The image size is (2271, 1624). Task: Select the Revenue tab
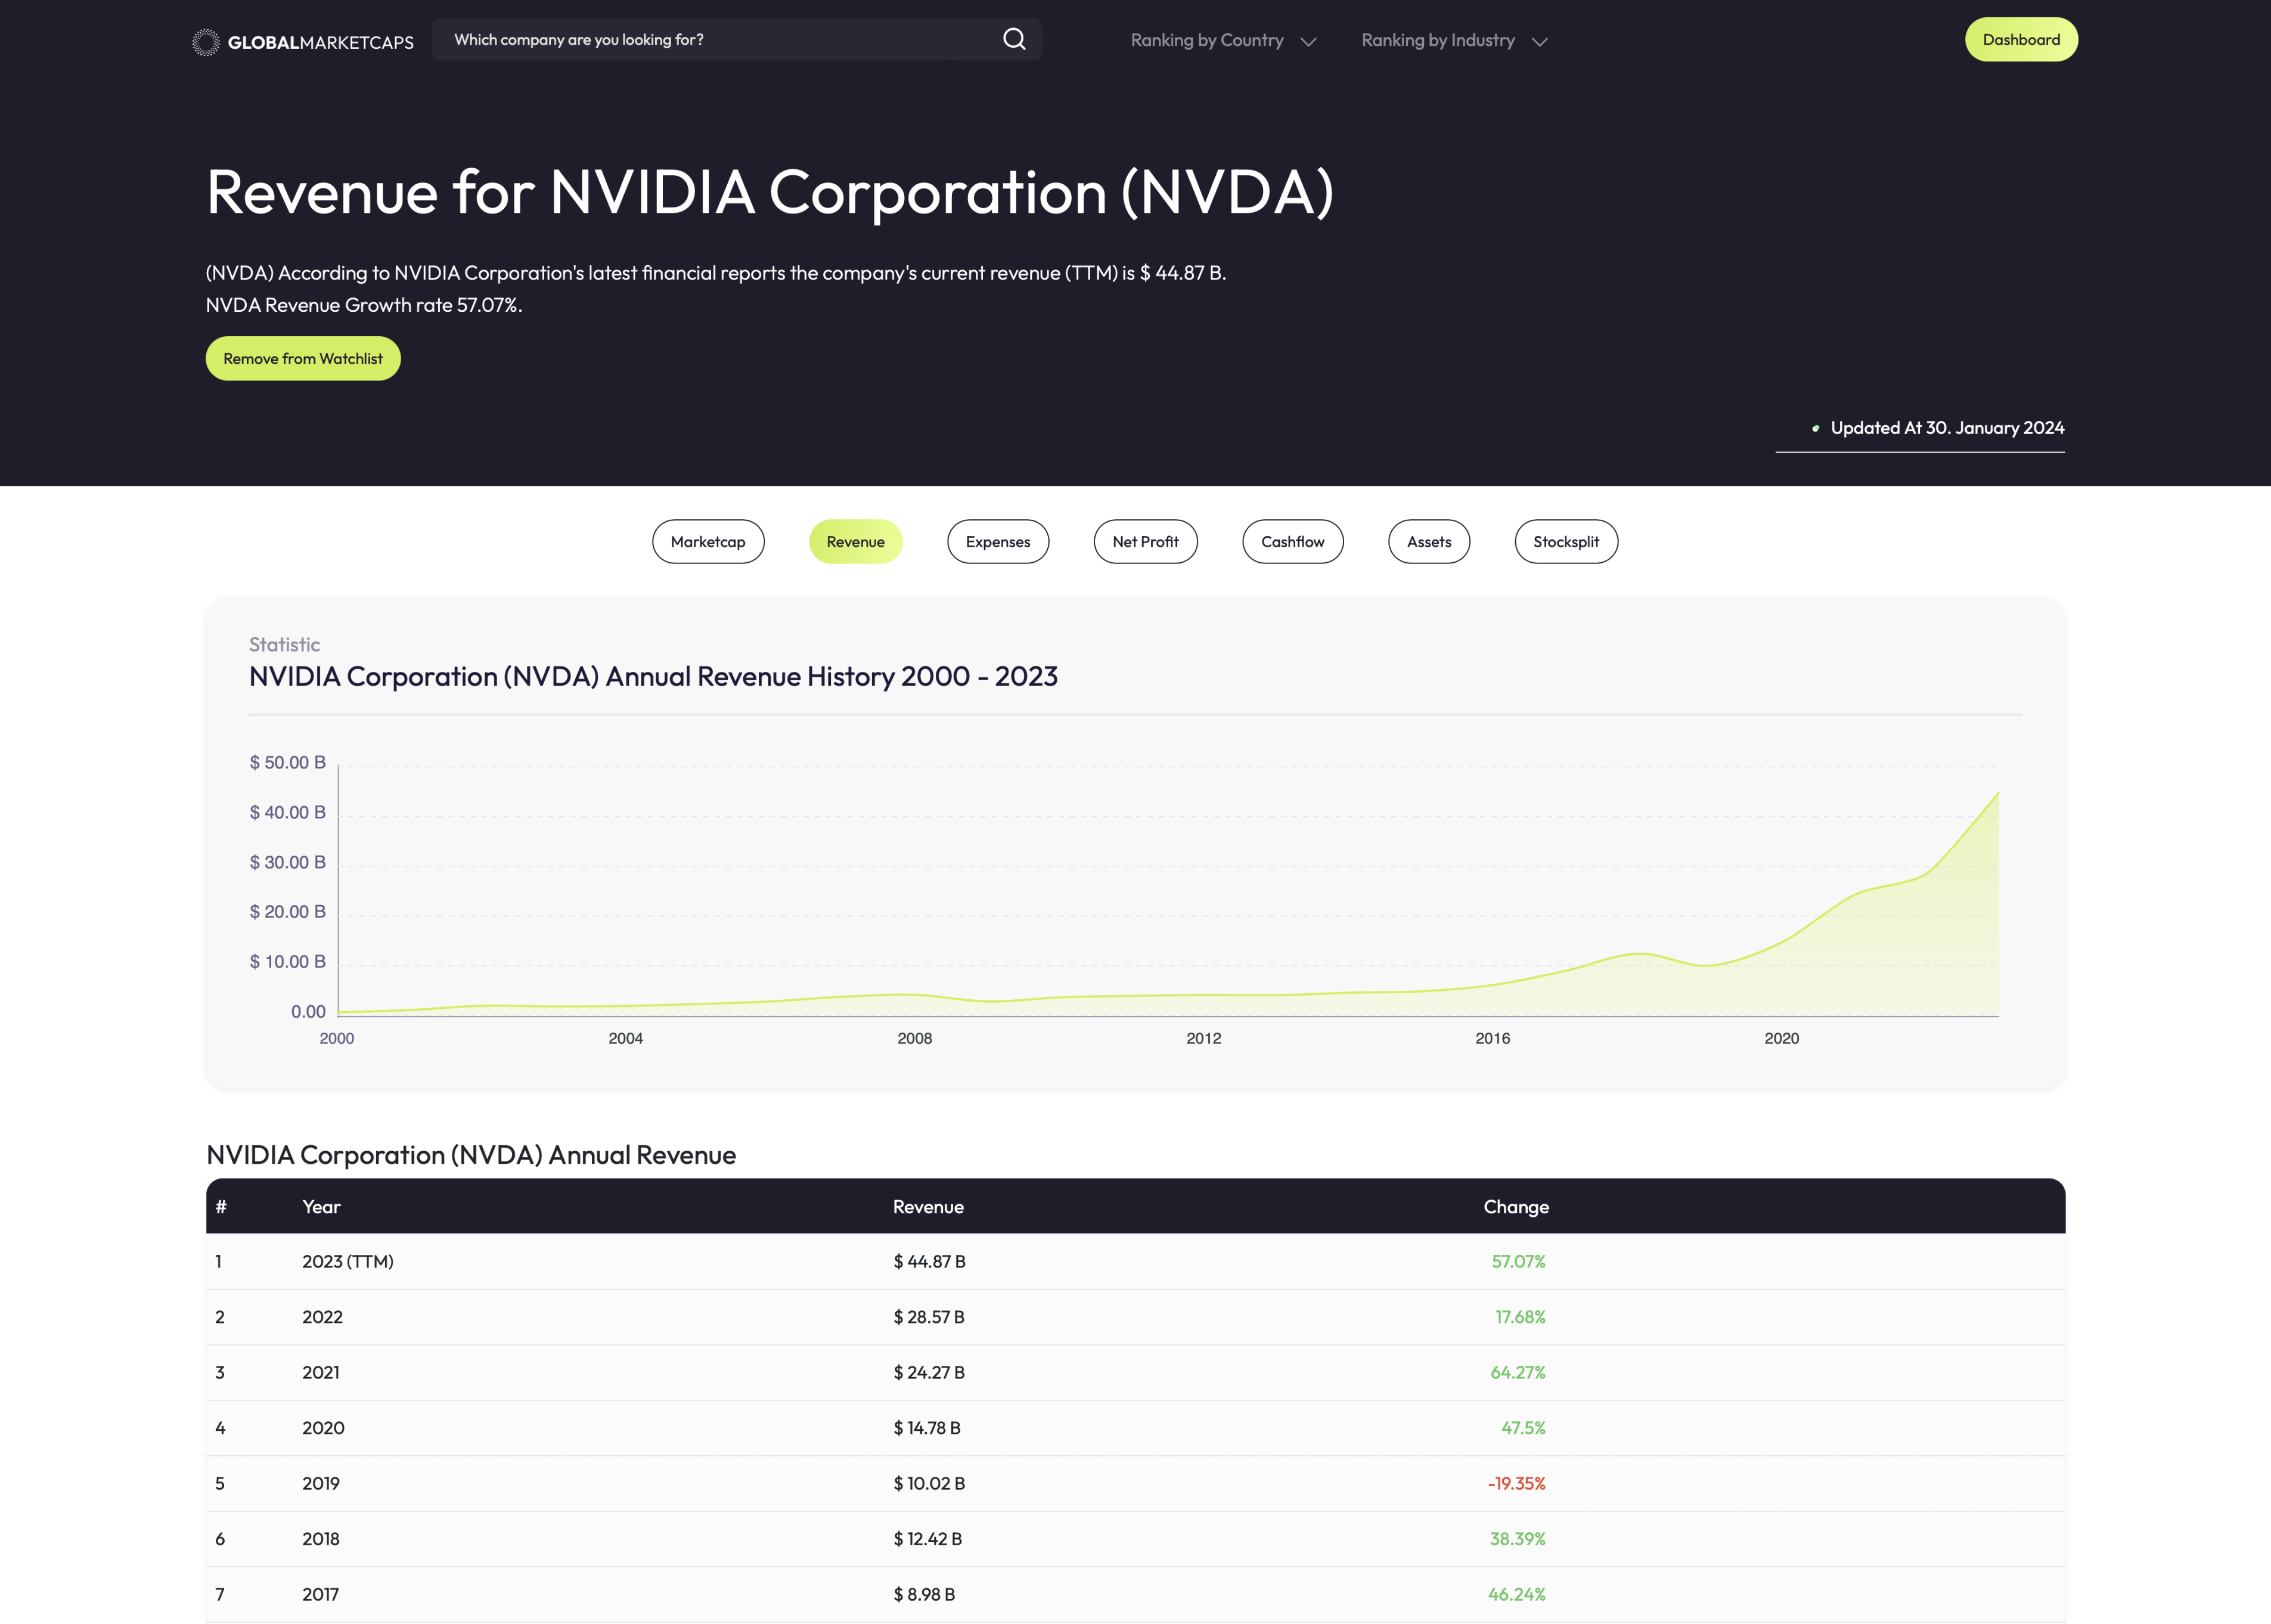coord(855,541)
